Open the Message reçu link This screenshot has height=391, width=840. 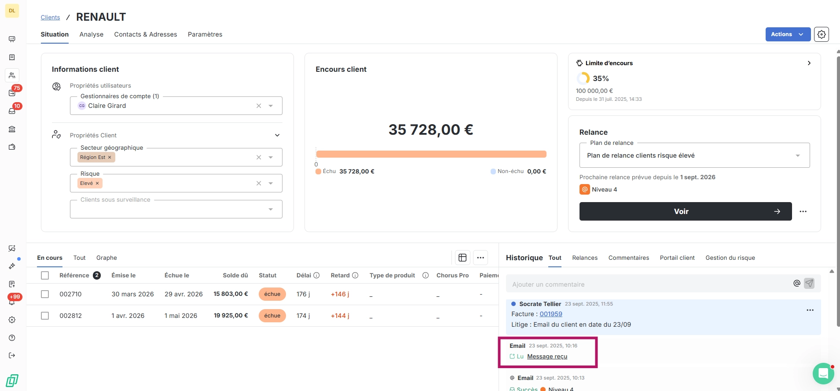point(547,356)
